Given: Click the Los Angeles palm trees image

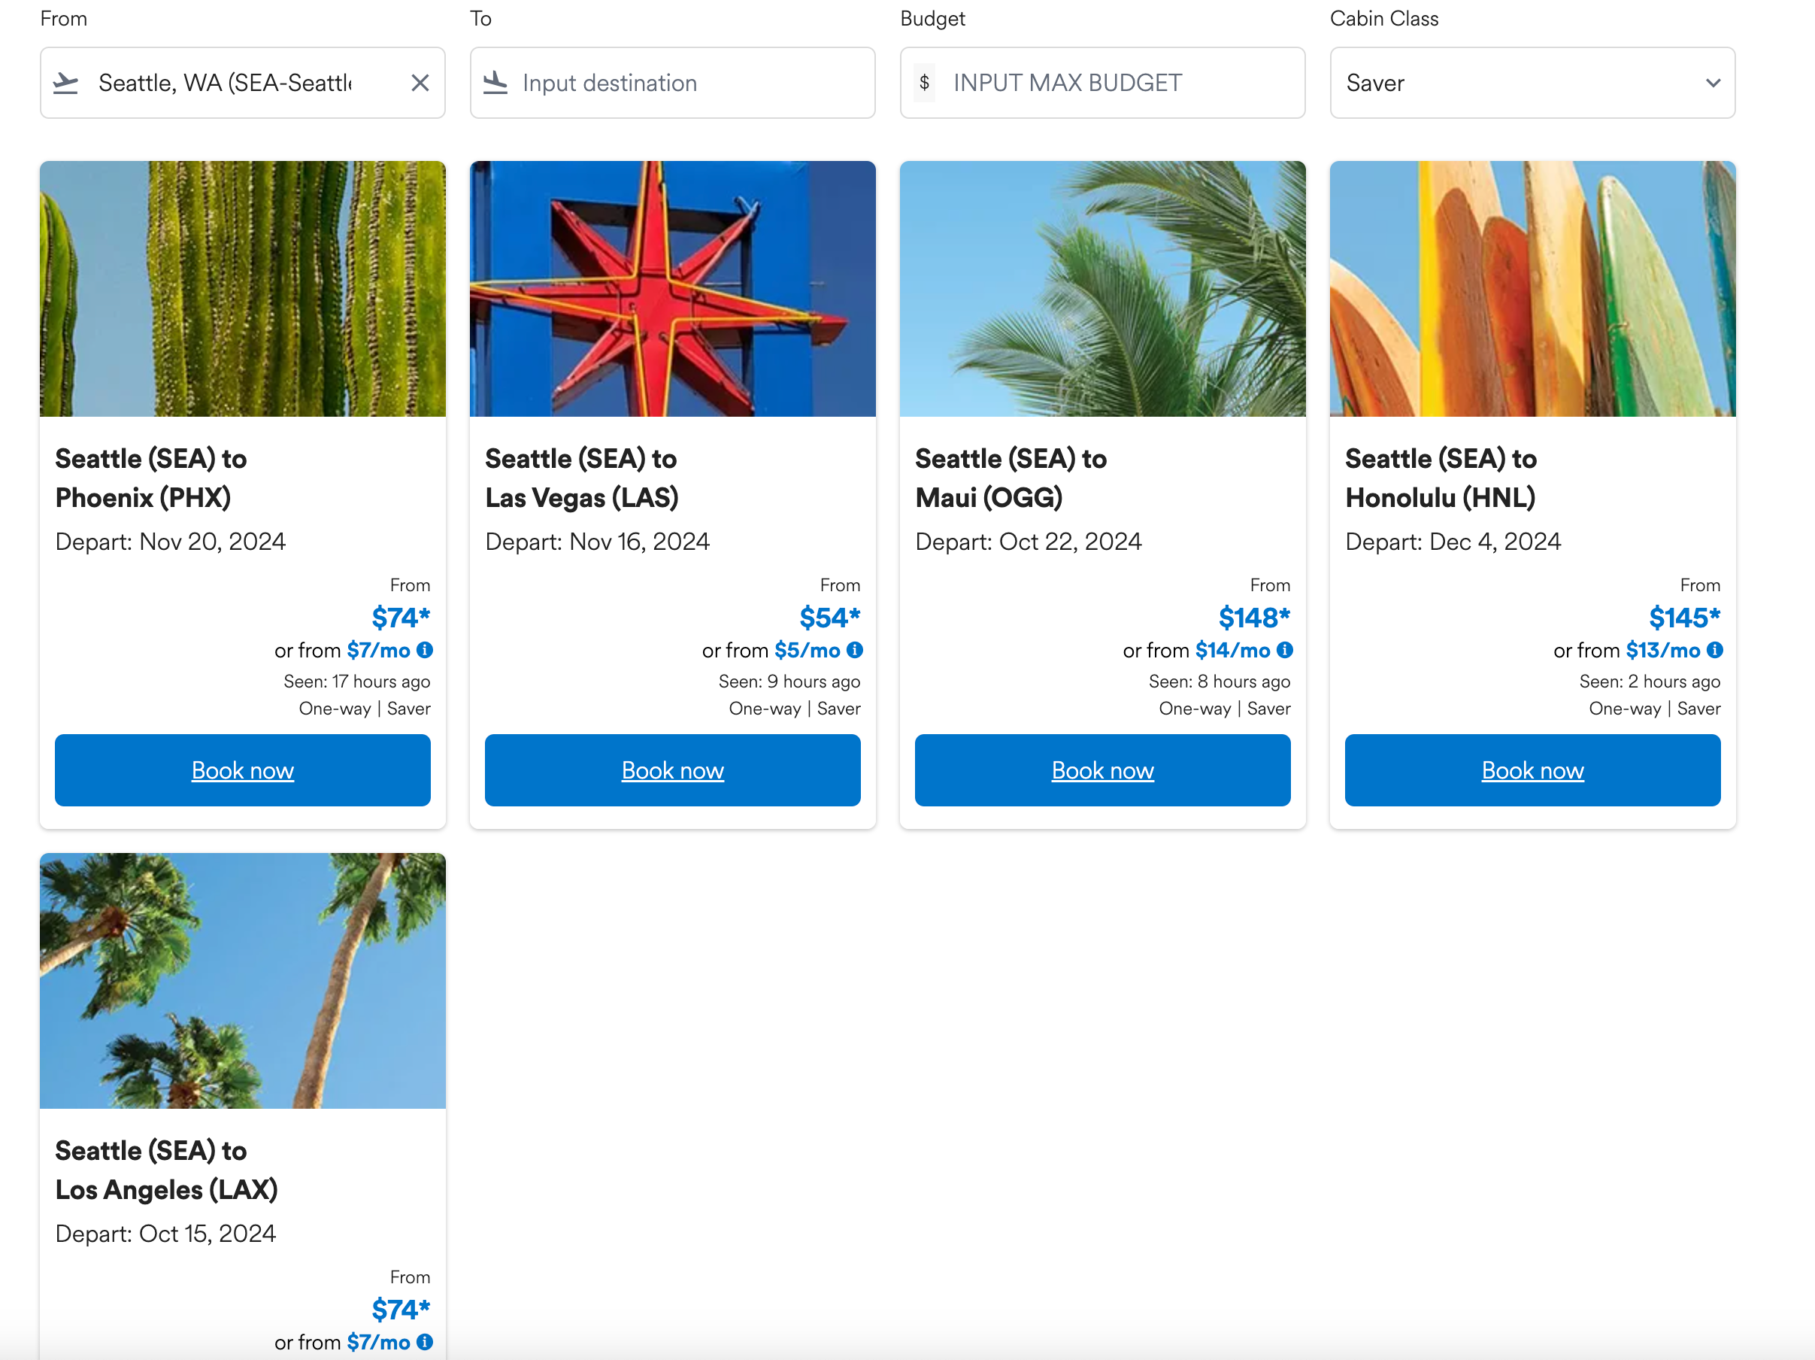Looking at the screenshot, I should (x=242, y=980).
